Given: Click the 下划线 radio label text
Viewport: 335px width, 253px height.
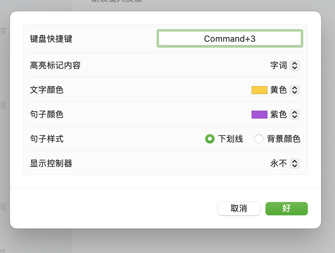Looking at the screenshot, I should (230, 139).
